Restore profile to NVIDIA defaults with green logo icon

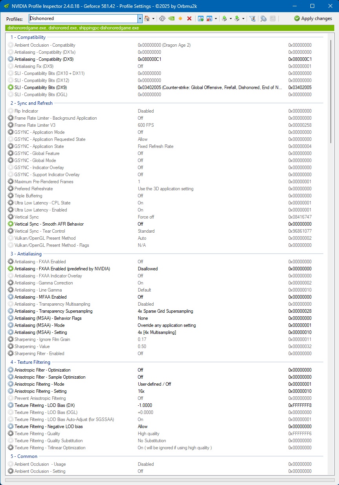point(171,18)
